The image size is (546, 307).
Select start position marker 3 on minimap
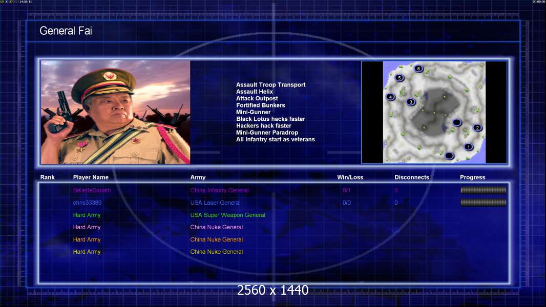click(411, 102)
